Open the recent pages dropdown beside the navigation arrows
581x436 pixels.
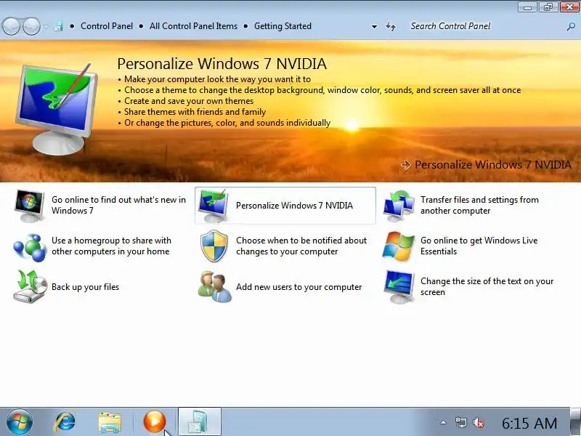(x=46, y=26)
